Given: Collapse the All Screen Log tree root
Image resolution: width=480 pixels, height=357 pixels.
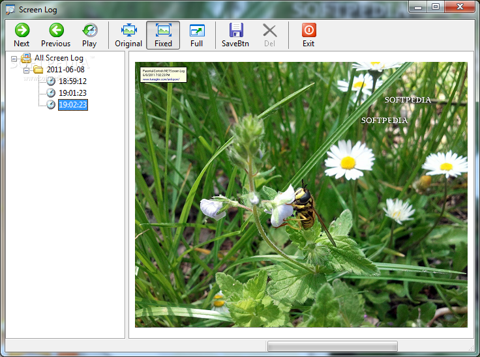Looking at the screenshot, I should tap(14, 59).
